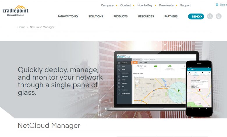Viewport: 227px width, 137px height.
Task: Open the Downloads link
Action: pyautogui.click(x=166, y=5)
